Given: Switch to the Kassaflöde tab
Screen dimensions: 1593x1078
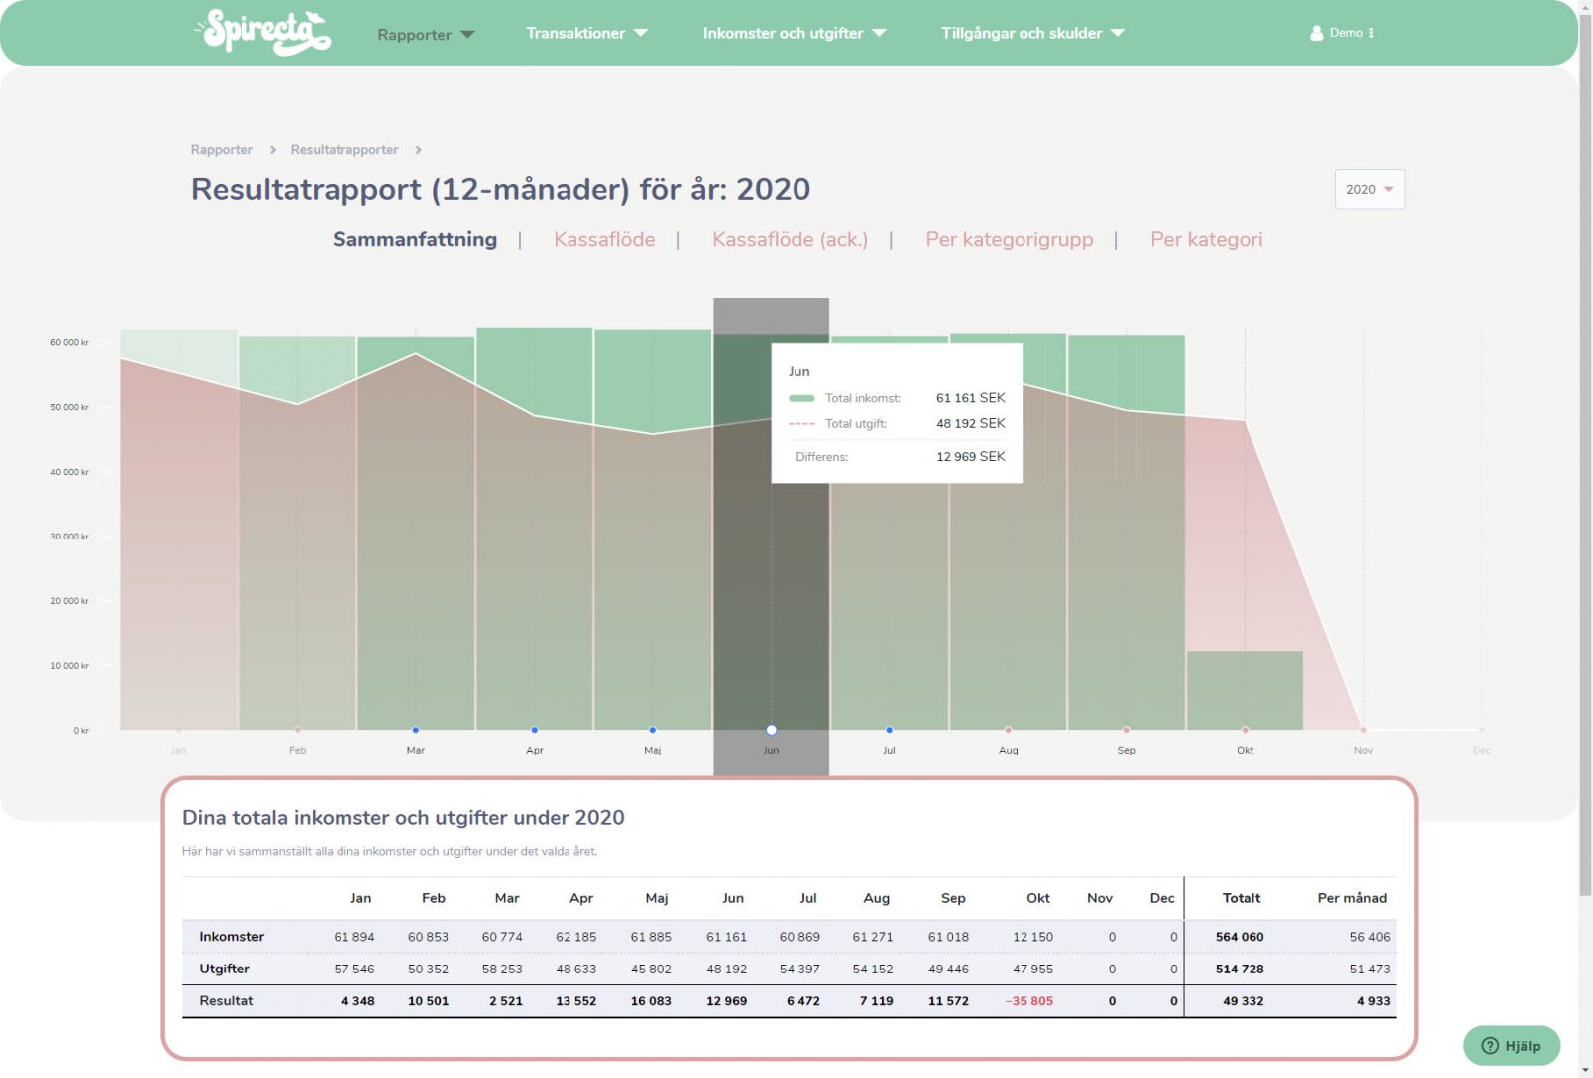Looking at the screenshot, I should 605,239.
